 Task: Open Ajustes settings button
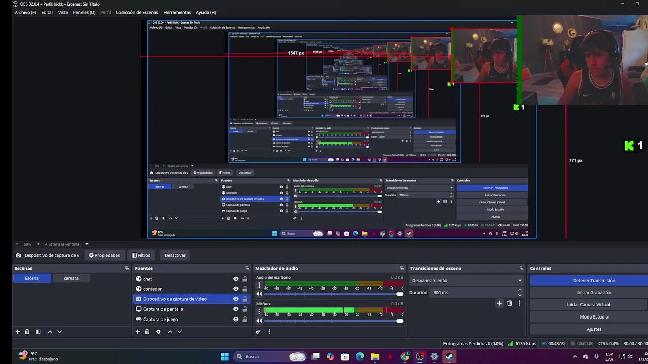pyautogui.click(x=589, y=329)
